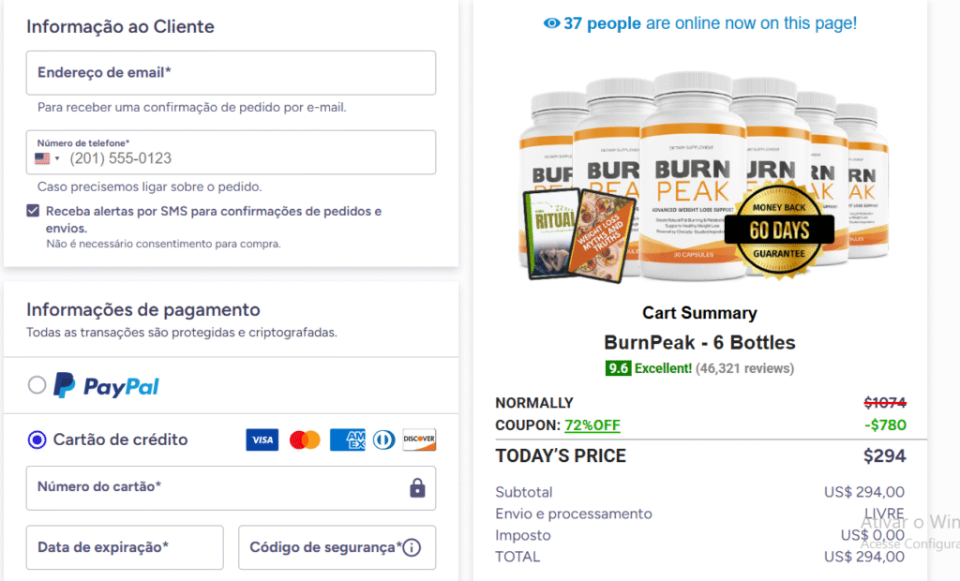The height and width of the screenshot is (581, 960).
Task: Focus the Endereço de email field
Action: point(231,73)
